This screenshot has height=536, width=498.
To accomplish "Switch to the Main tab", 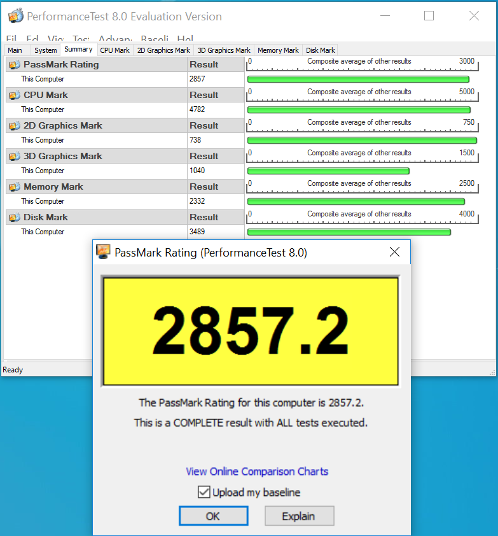I will click(x=15, y=50).
